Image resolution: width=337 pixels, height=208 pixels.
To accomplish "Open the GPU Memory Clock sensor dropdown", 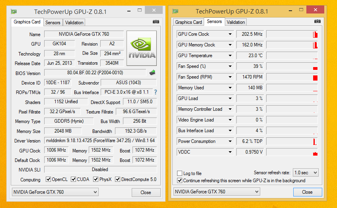I will coord(230,45).
